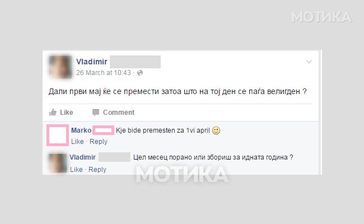
Task: Click the public globe privacy icon
Action: [140, 73]
